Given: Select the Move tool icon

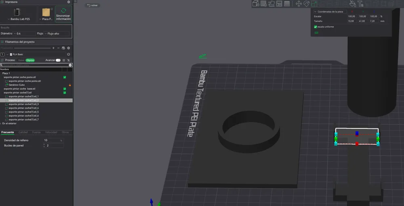Looking at the screenshot, I should click(299, 4).
